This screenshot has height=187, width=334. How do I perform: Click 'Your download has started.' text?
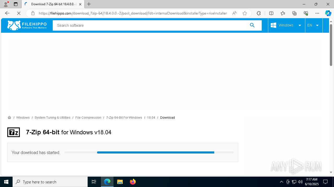(36, 152)
